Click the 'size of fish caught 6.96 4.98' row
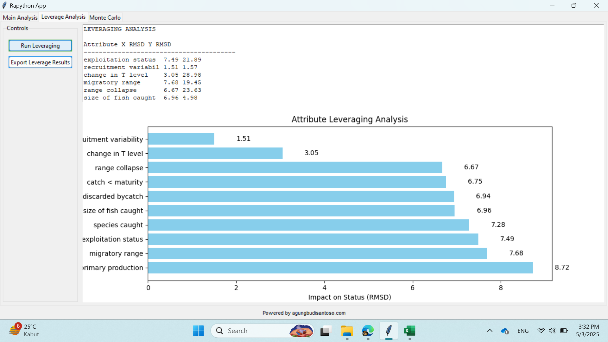This screenshot has width=608, height=342. click(140, 98)
